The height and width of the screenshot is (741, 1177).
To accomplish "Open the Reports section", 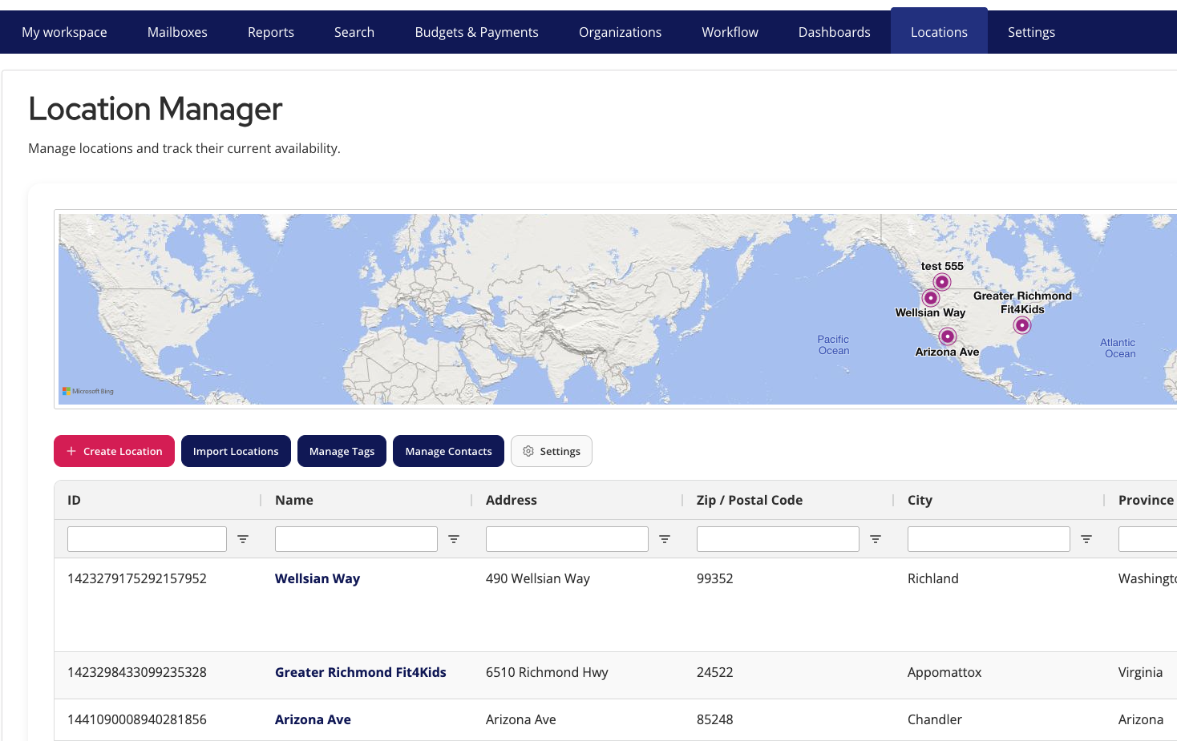I will point(271,32).
